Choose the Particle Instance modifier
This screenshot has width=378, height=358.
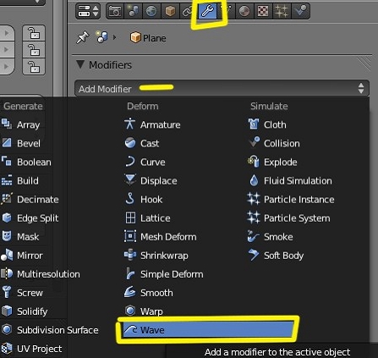pos(291,199)
